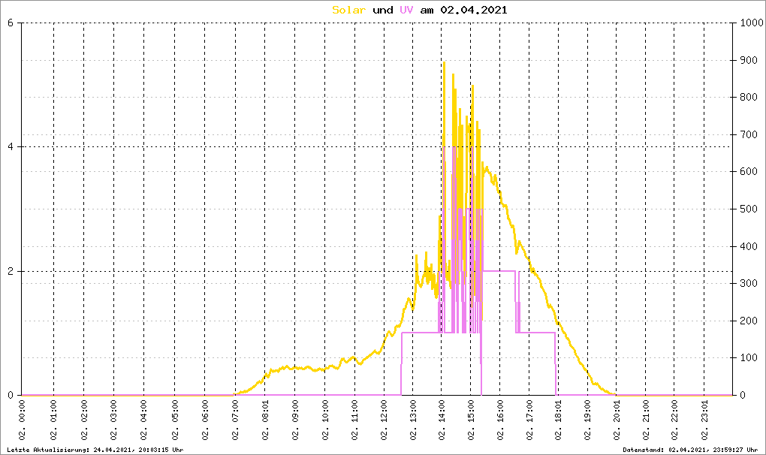The image size is (766, 455).
Task: Click time axis label '02. 11:00'
Action: coord(354,420)
